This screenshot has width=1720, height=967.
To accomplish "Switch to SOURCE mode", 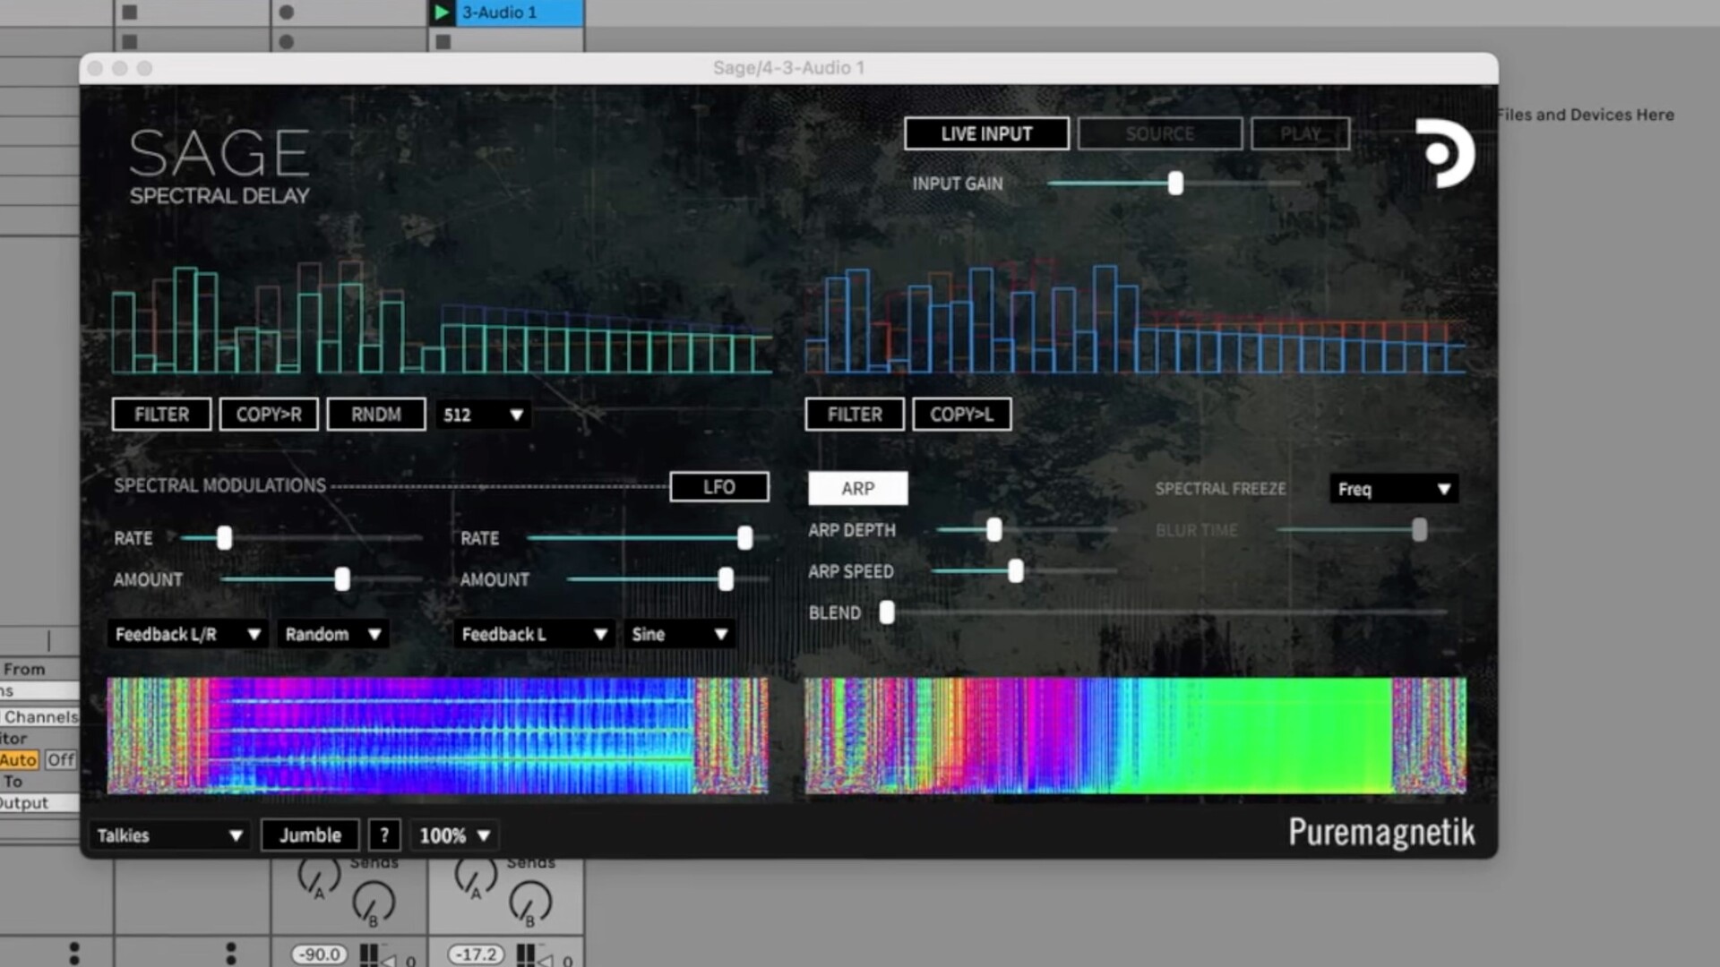I will (1160, 133).
